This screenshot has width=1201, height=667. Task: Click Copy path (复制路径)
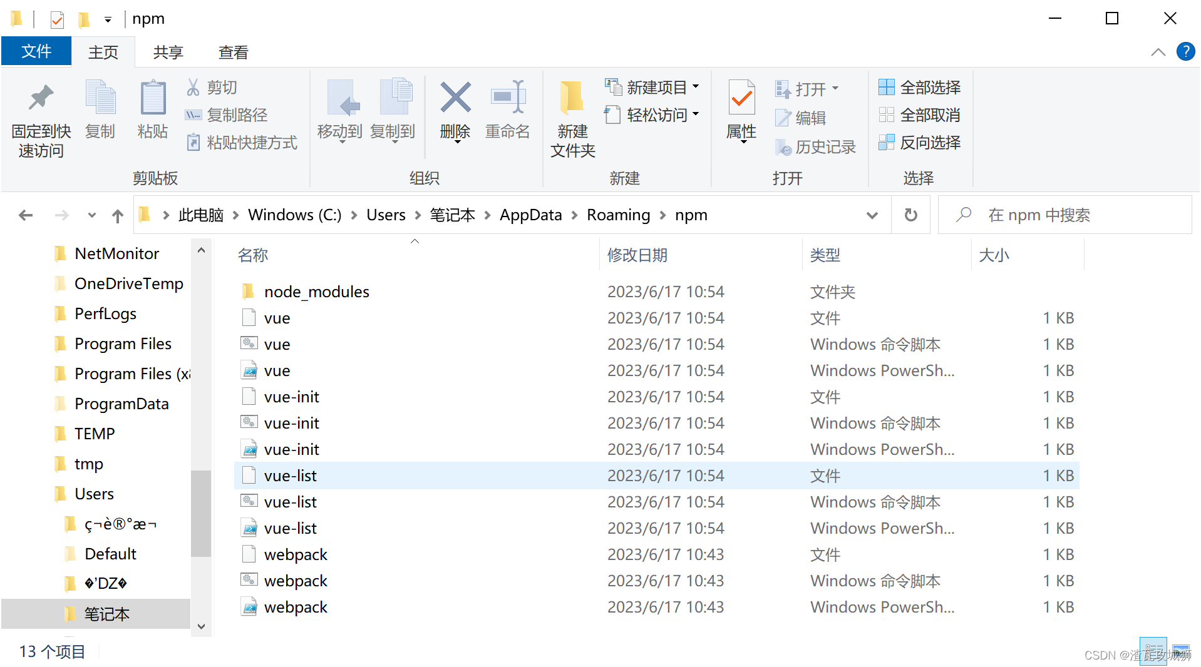(x=227, y=115)
